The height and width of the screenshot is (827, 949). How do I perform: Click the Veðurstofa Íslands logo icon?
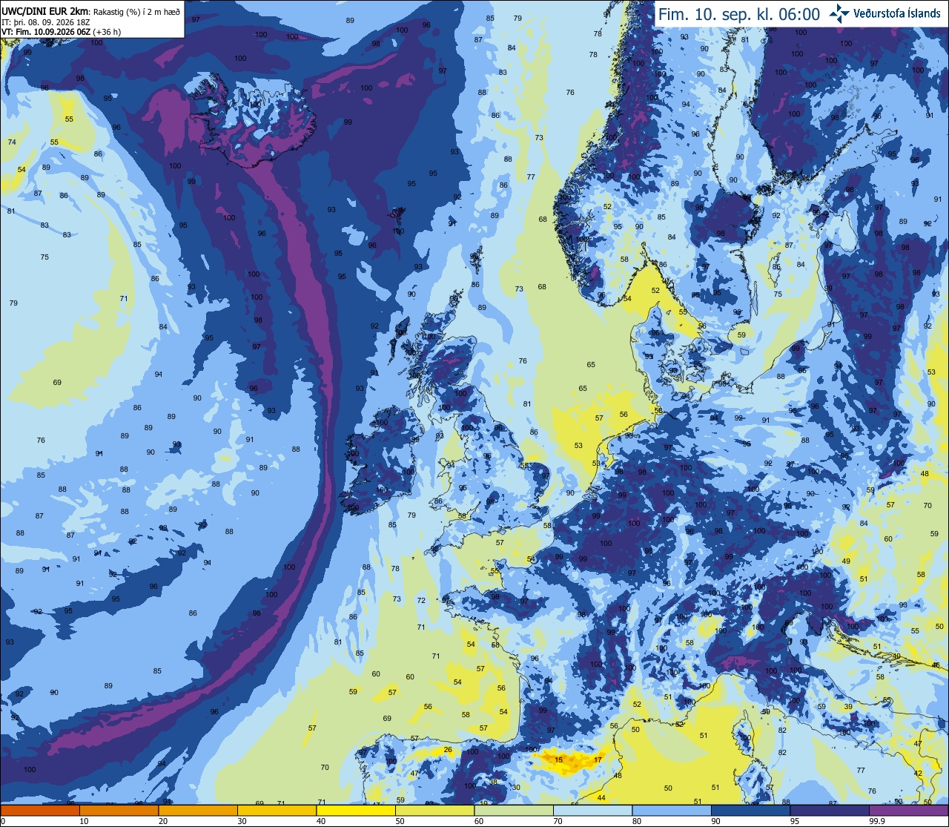(839, 13)
